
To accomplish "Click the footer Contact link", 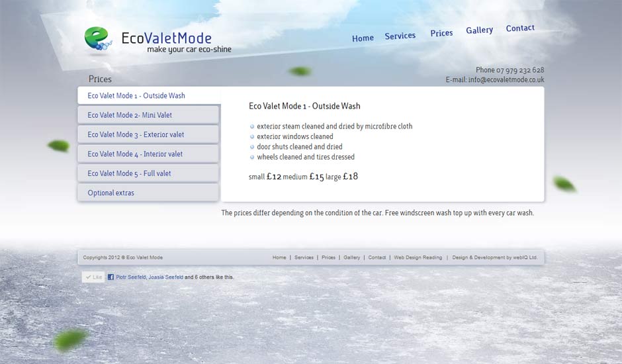I will coord(377,257).
